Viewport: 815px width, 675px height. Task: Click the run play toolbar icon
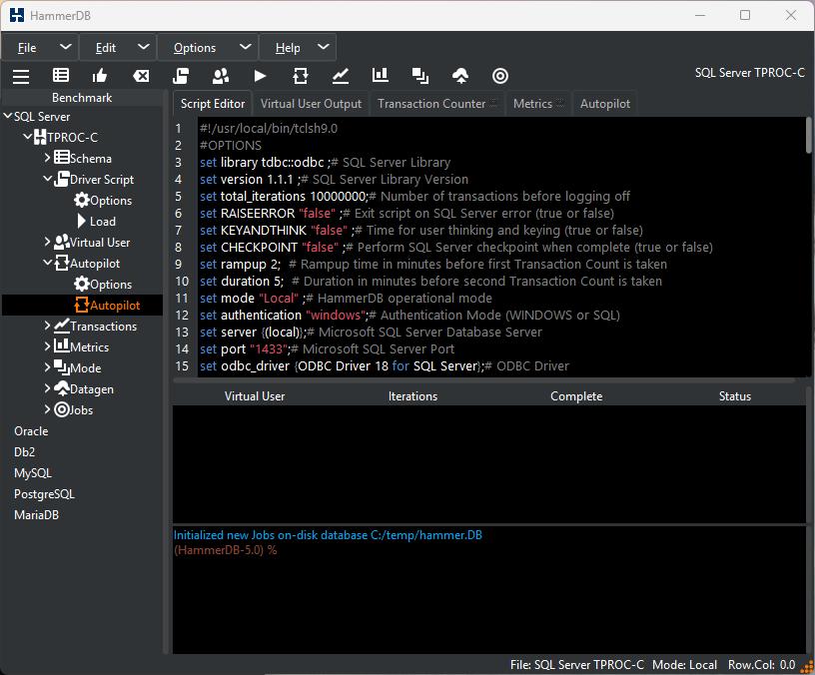(260, 76)
